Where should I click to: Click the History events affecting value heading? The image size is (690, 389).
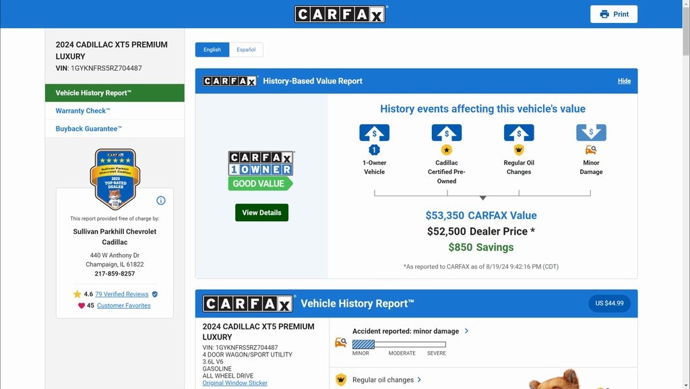click(482, 109)
